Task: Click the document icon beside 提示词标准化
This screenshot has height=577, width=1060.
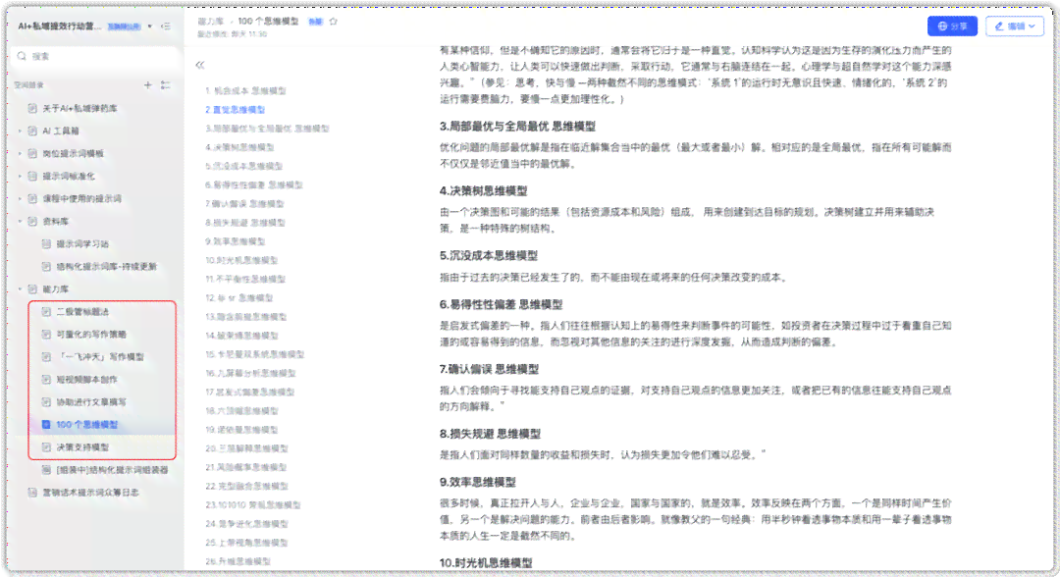Action: click(x=32, y=177)
